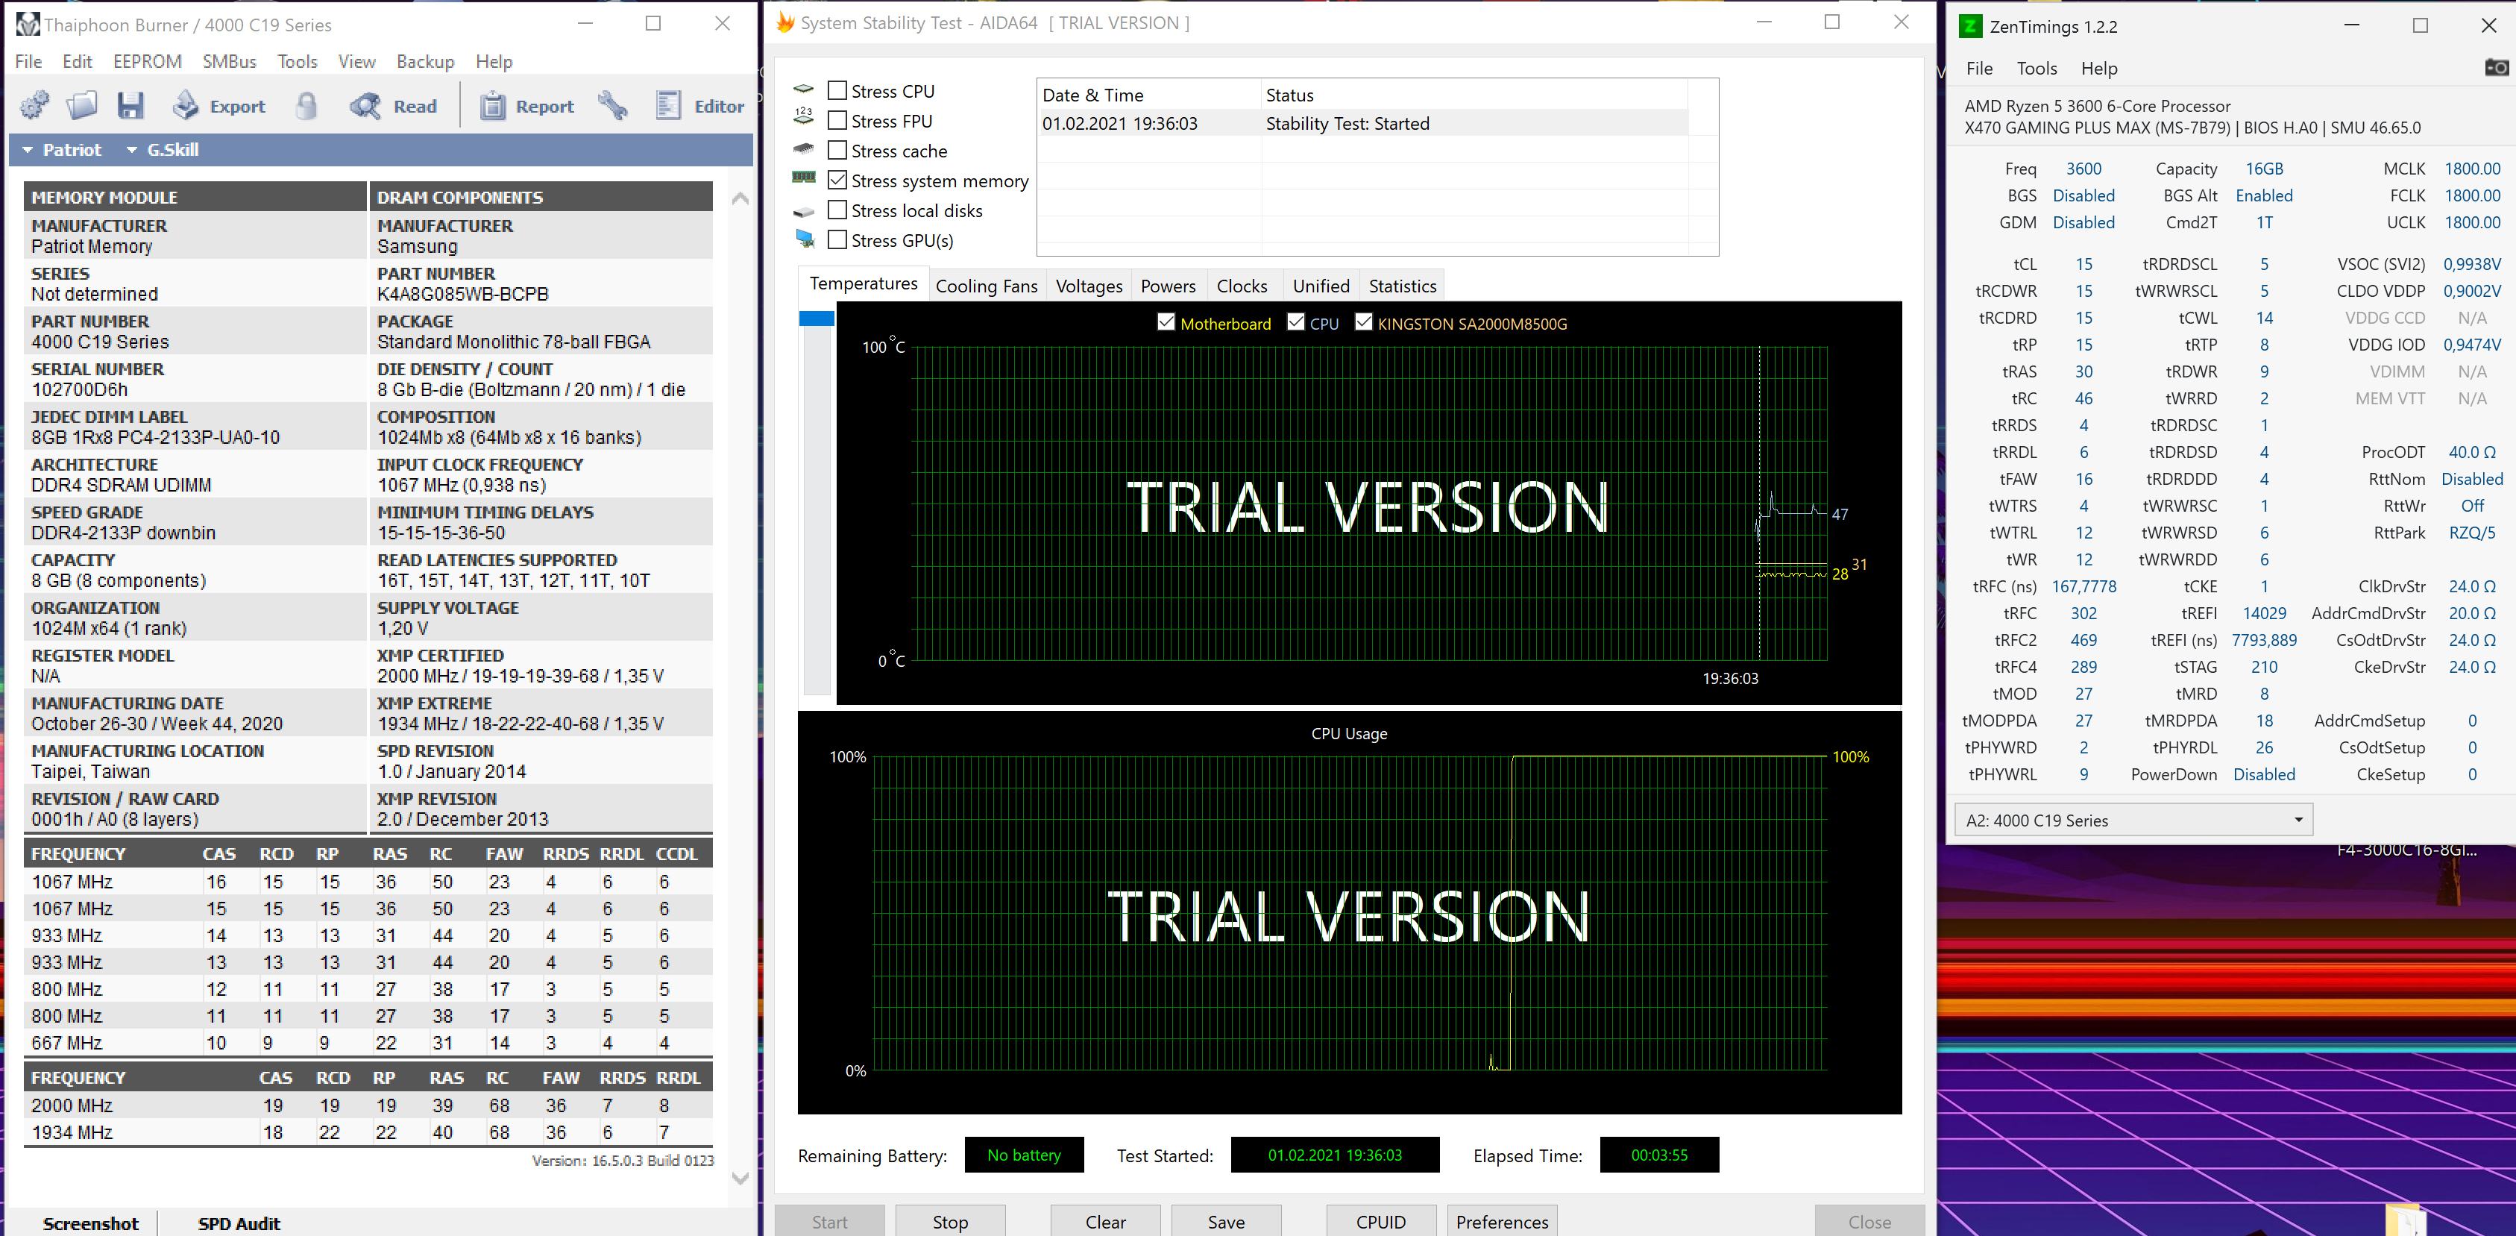Click the gears settings icon in Thaiphoon toolbar
The width and height of the screenshot is (2516, 1236).
[34, 105]
